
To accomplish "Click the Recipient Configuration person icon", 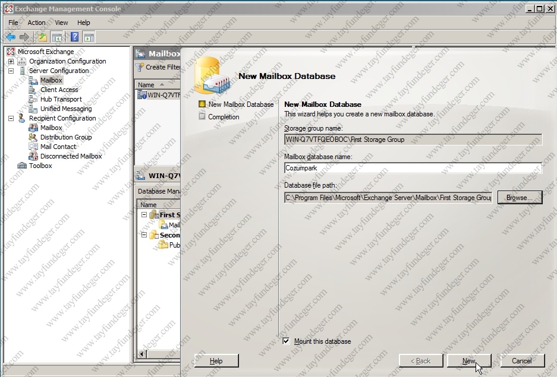I will [21, 118].
